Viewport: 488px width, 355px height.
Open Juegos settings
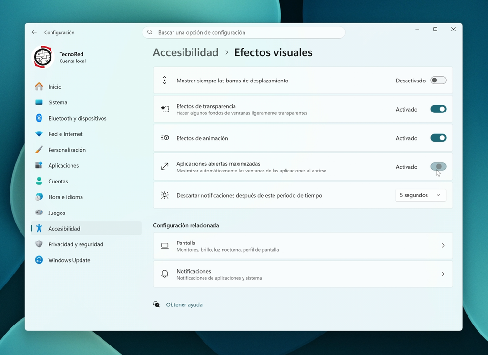86,213
